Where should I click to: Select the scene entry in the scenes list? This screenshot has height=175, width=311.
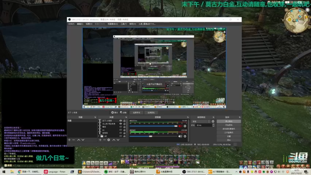point(82,121)
